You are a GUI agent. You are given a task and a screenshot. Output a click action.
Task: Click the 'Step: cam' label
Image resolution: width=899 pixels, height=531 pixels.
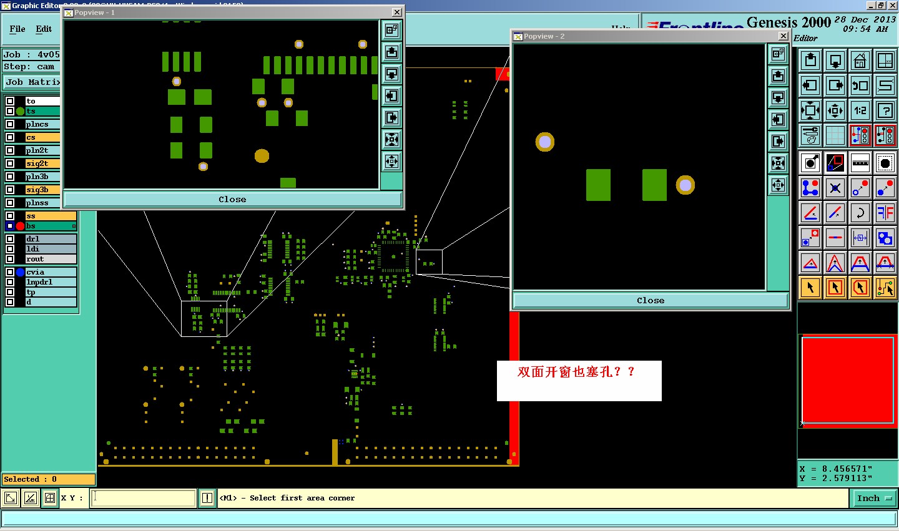coord(29,67)
